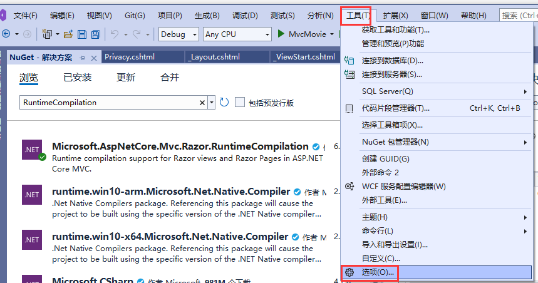This screenshot has height=283, width=538.
Task: Click verified badge beside runtime.win10-arm compiler
Action: 297,192
